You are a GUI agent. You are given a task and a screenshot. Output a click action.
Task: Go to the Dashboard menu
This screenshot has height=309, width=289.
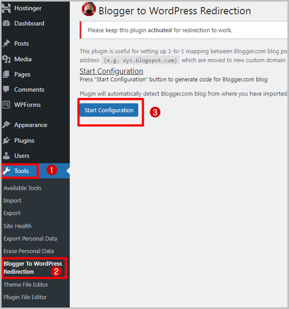pos(30,23)
